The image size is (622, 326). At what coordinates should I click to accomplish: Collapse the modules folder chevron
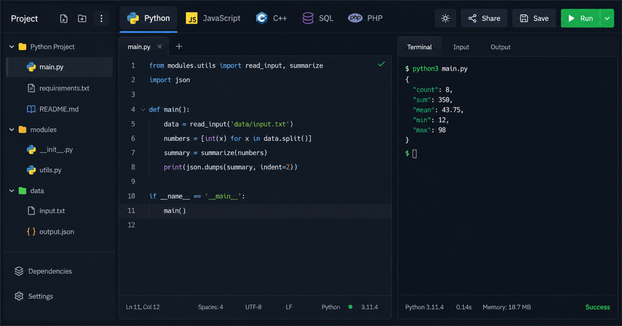(x=11, y=129)
